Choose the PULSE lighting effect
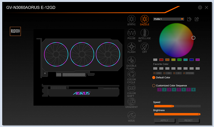214x127 pixels. (x=131, y=33)
